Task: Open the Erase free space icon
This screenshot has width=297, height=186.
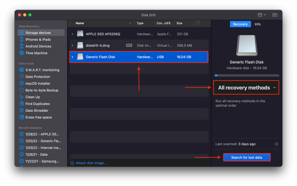Action: [x=22, y=117]
